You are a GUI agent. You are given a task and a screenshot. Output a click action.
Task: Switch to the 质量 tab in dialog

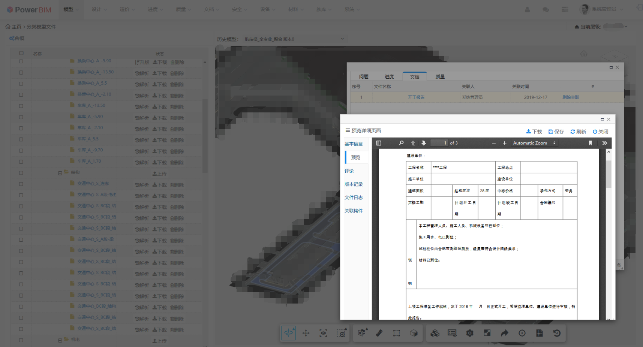pyautogui.click(x=440, y=77)
